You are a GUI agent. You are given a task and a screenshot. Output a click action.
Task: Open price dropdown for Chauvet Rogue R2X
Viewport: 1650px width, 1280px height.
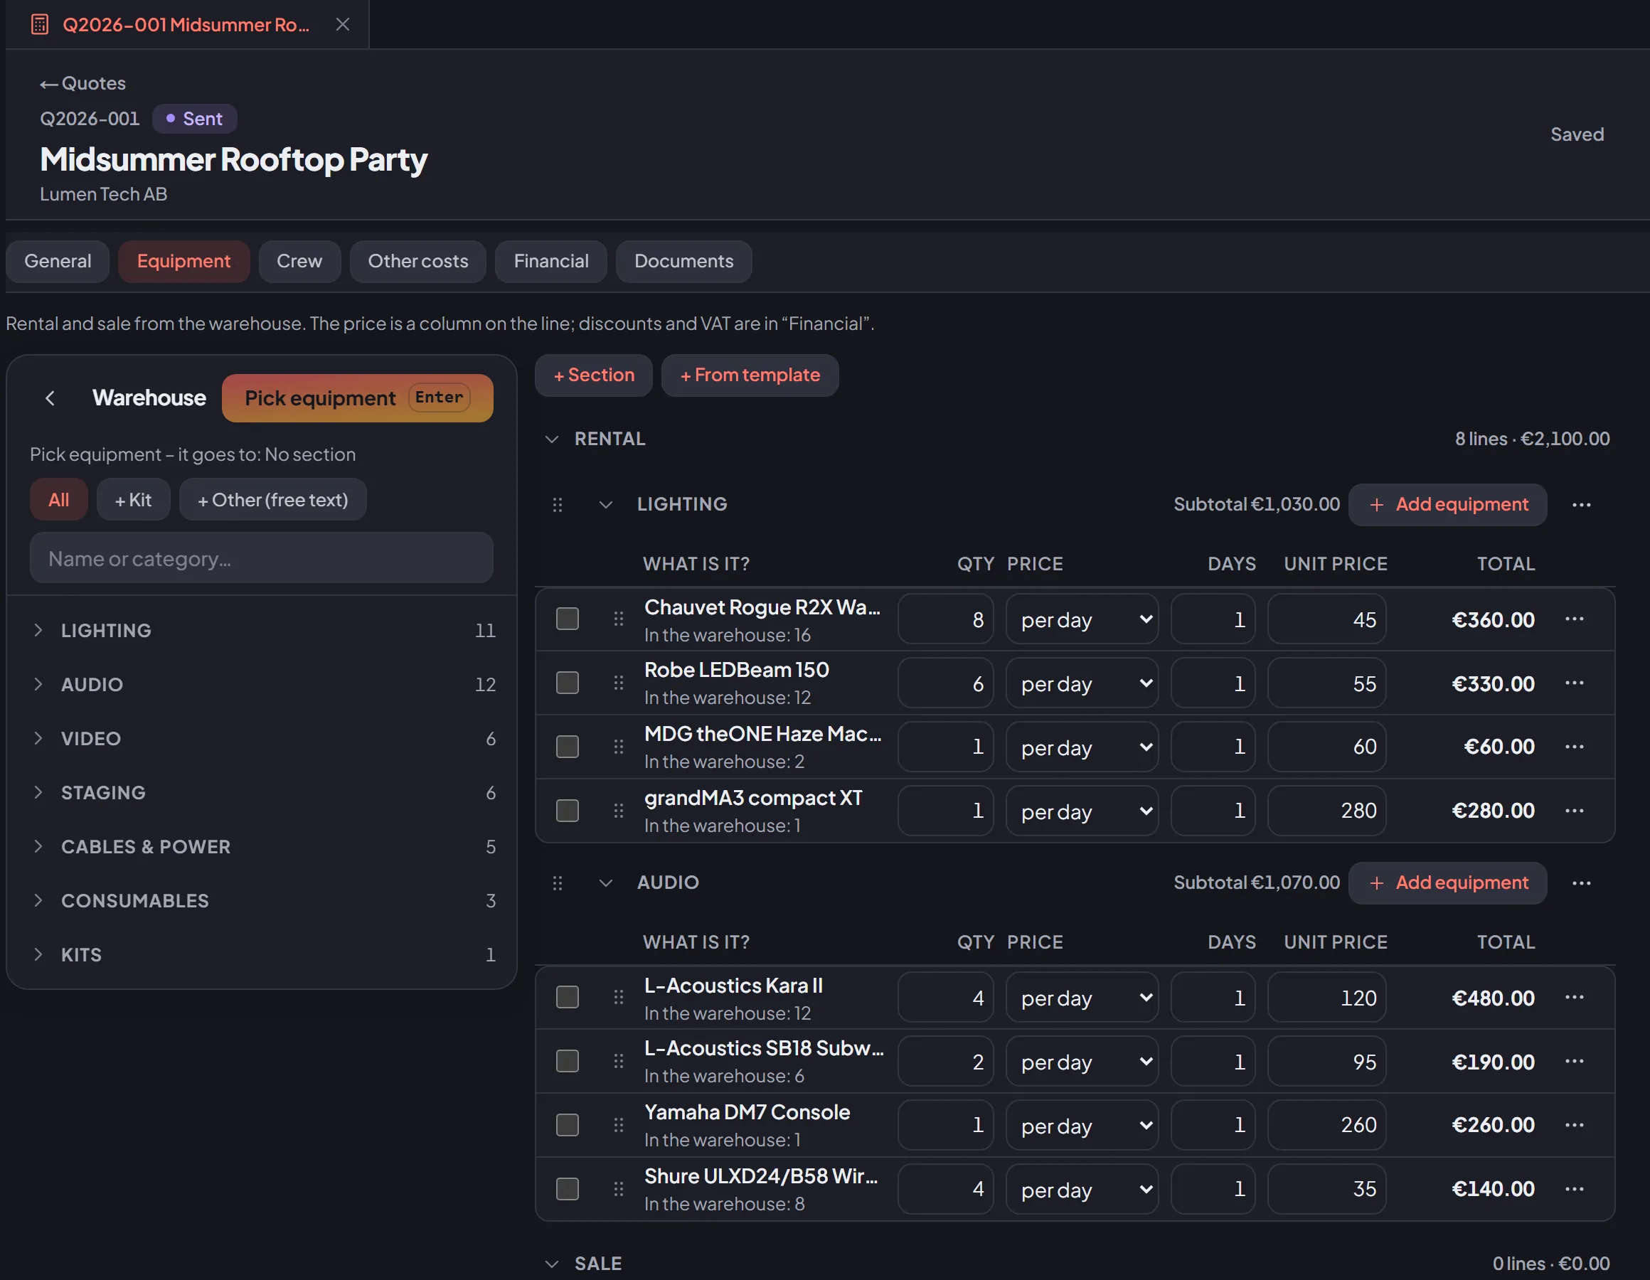tap(1082, 619)
